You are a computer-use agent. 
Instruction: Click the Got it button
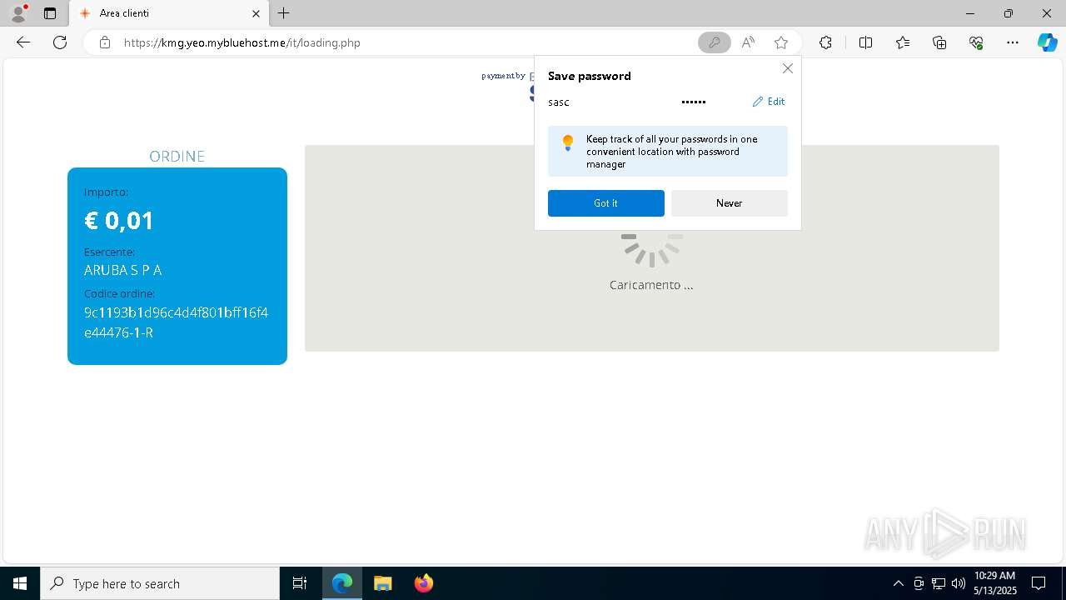pos(606,203)
